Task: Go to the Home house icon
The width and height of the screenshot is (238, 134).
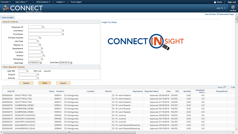Action: 215,2
